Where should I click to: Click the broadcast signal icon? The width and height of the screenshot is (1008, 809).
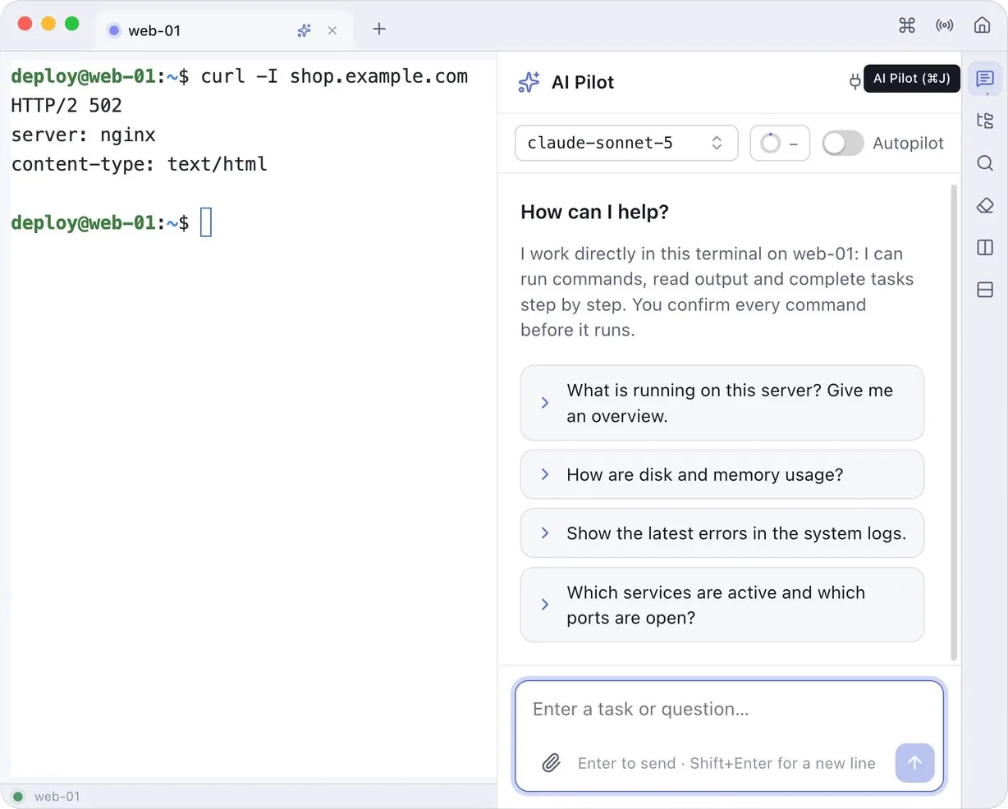tap(945, 25)
